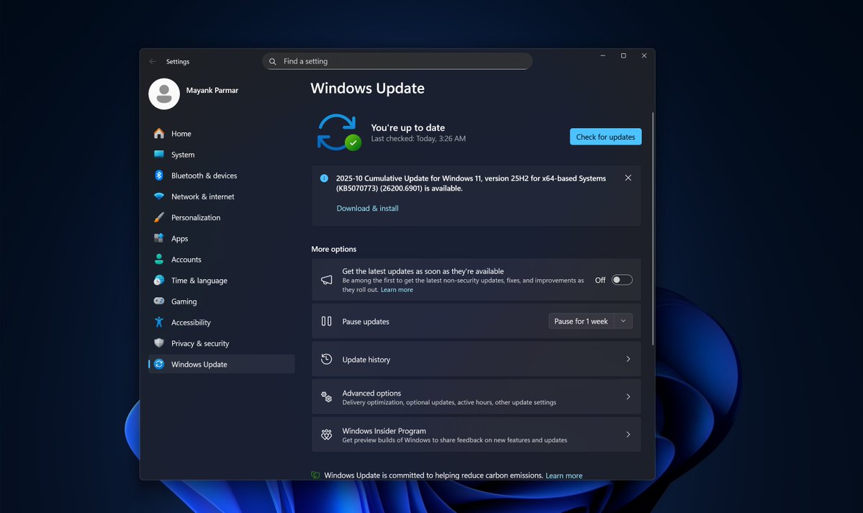
Task: Click the back arrow next to Settings
Action: click(153, 62)
